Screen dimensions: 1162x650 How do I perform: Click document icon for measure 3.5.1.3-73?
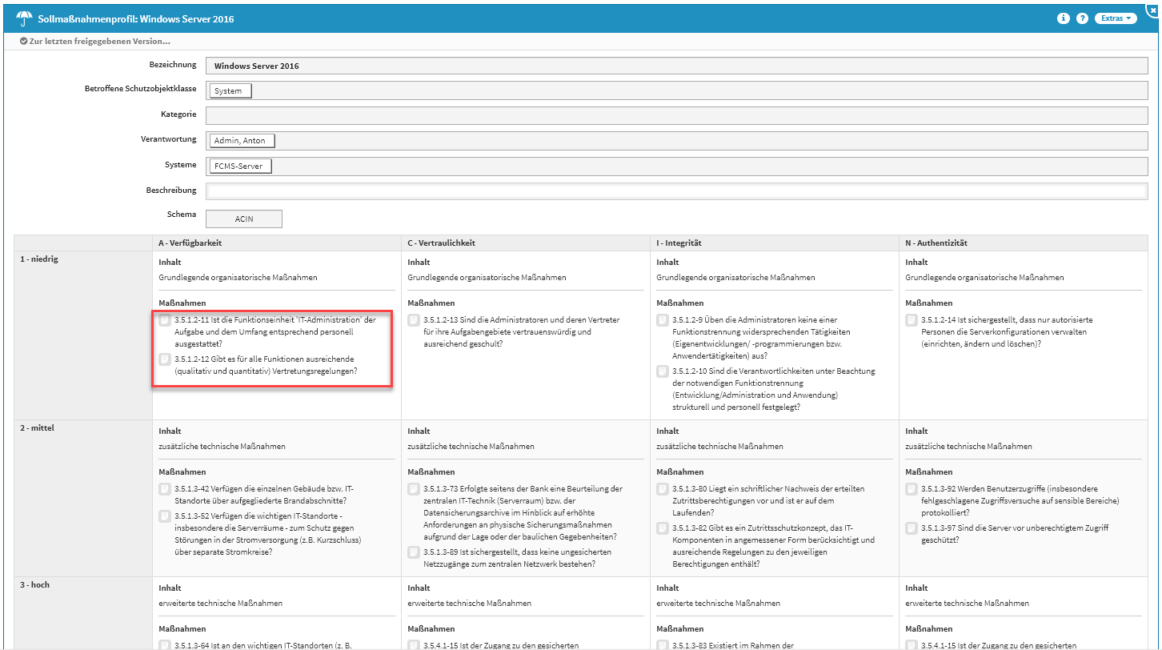pyautogui.click(x=413, y=489)
